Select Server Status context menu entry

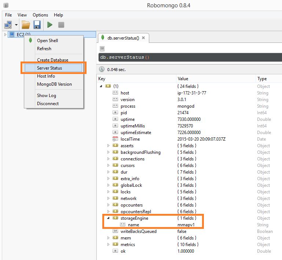[54, 68]
